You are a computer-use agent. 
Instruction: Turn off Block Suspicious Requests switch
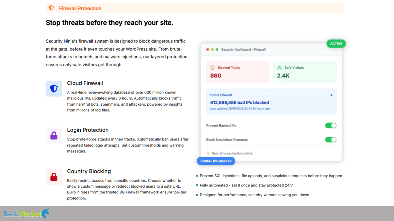pos(331,140)
